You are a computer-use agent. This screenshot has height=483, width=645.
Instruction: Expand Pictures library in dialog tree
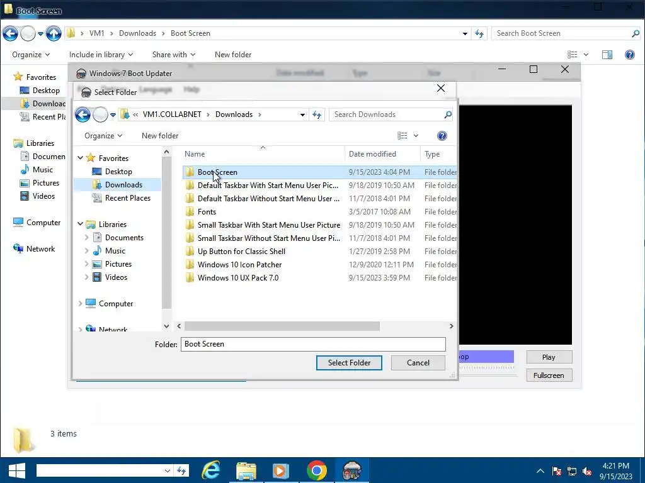(x=86, y=264)
